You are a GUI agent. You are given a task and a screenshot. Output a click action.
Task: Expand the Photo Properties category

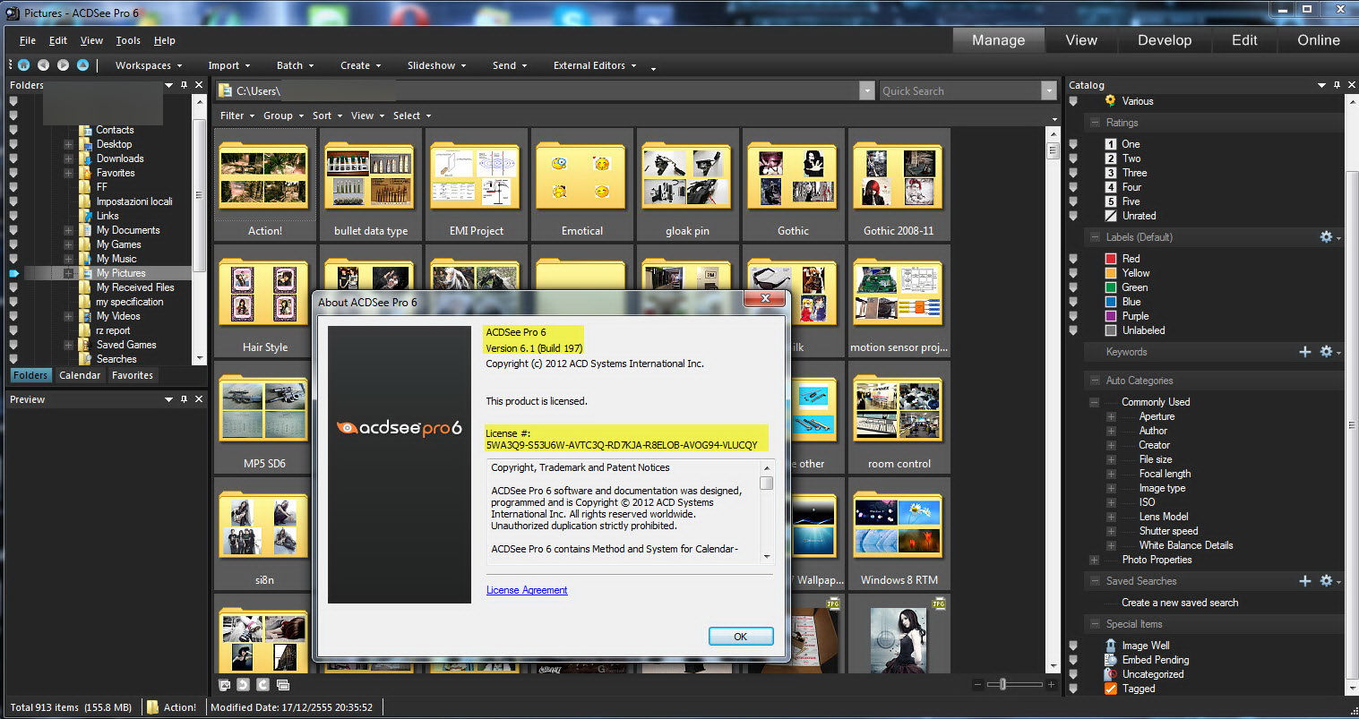pyautogui.click(x=1094, y=560)
